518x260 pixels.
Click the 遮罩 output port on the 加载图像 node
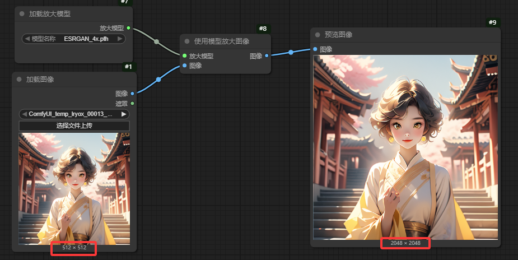point(132,103)
